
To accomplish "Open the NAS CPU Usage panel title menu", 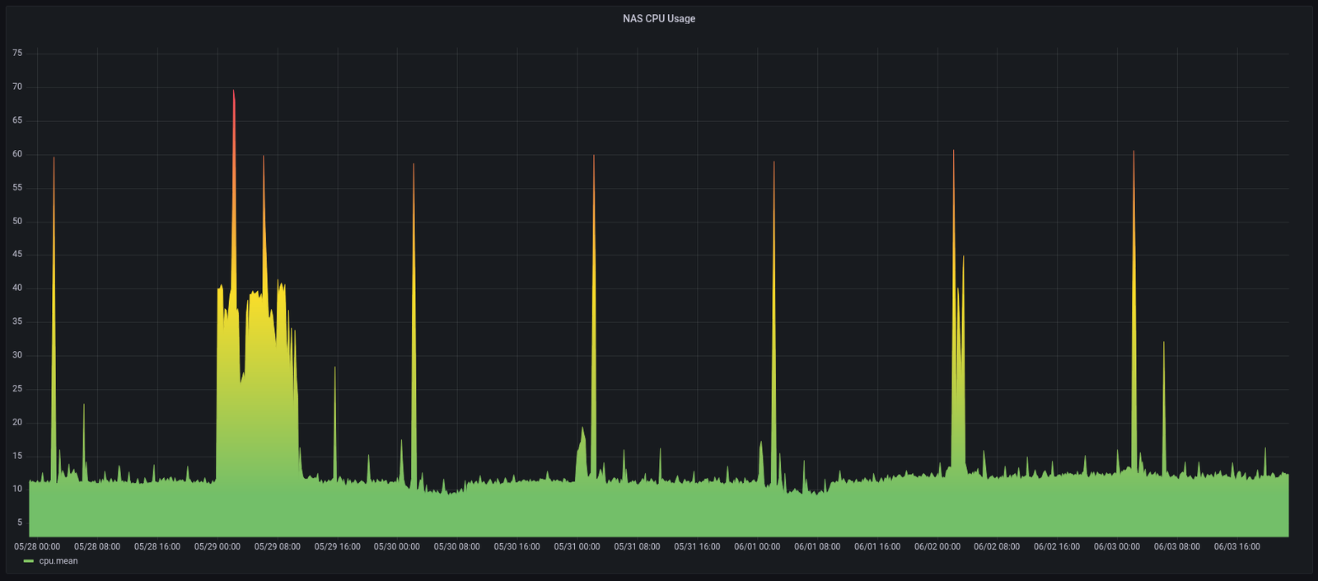I will point(659,19).
